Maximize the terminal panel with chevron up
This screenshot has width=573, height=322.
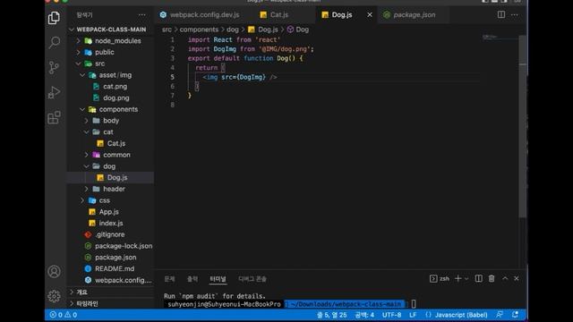pyautogui.click(x=505, y=278)
